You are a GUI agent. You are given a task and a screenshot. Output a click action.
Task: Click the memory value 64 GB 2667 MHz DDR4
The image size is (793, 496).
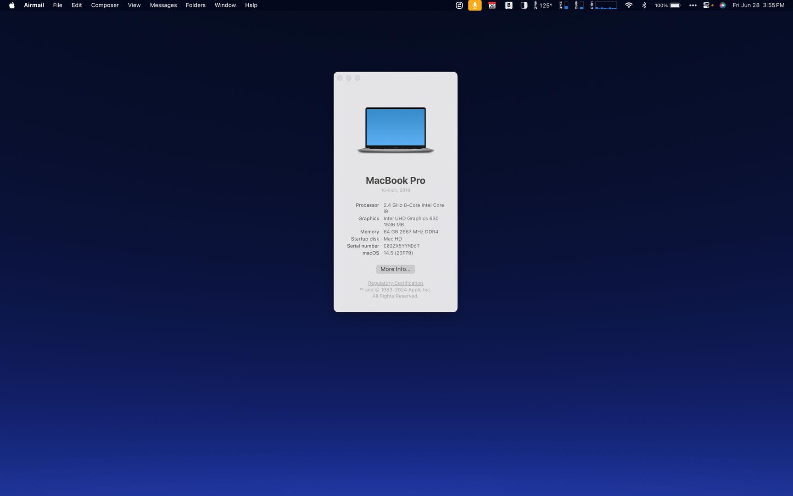(411, 232)
